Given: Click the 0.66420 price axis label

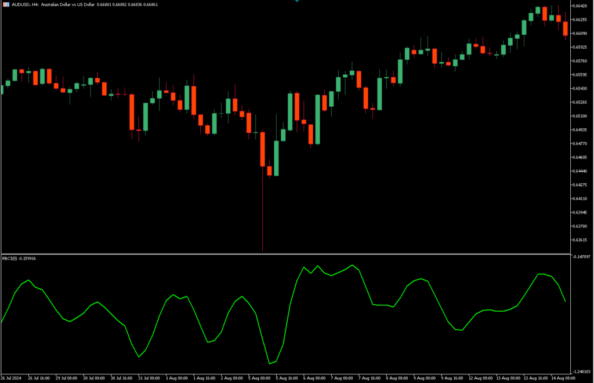Looking at the screenshot, I should [581, 6].
